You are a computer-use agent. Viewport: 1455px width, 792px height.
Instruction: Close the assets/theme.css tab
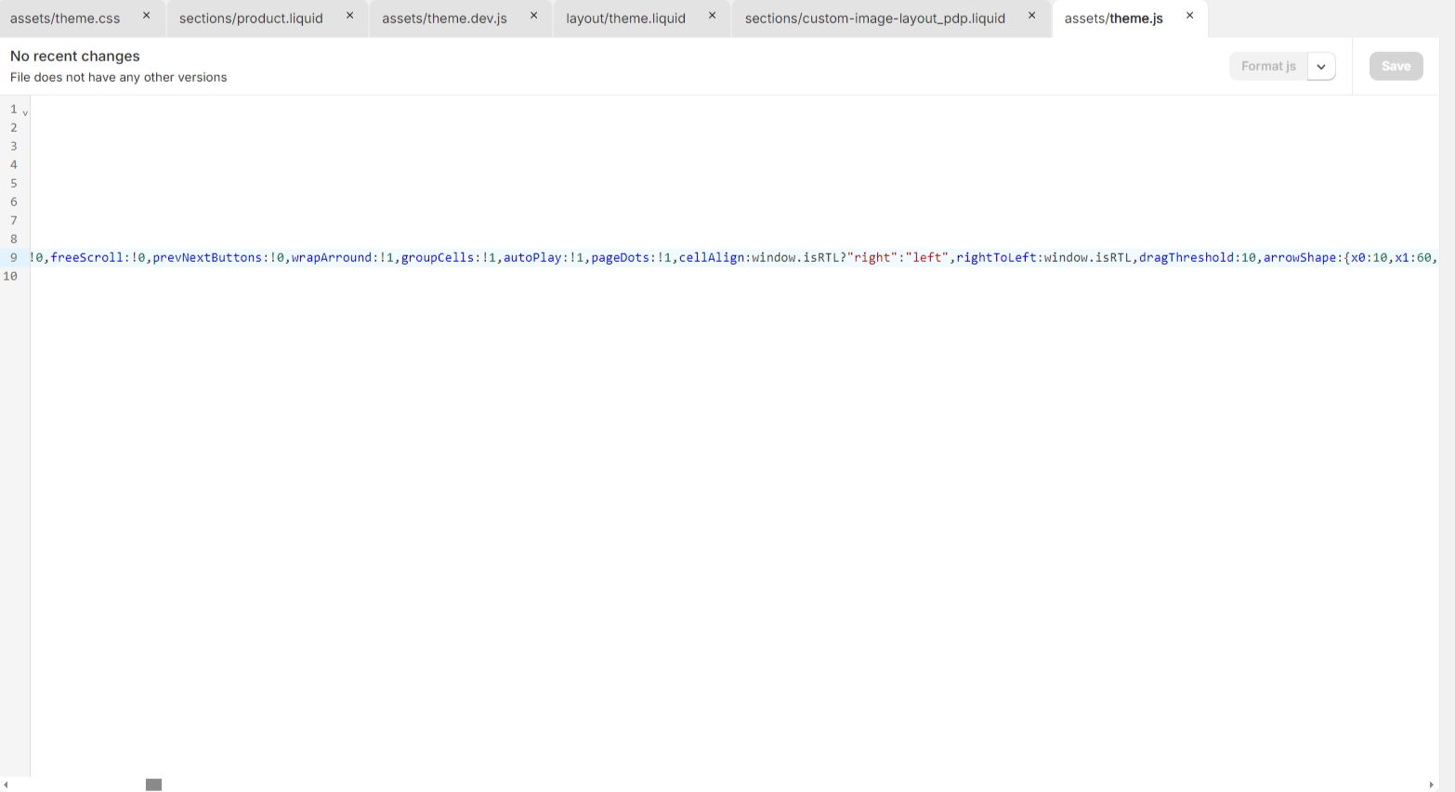point(146,16)
